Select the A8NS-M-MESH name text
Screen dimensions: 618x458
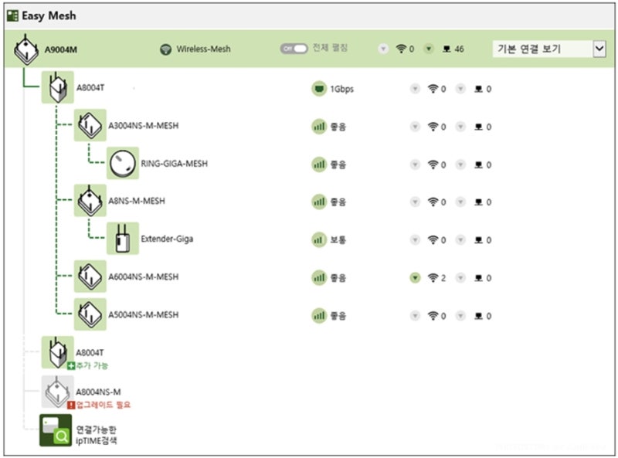137,201
